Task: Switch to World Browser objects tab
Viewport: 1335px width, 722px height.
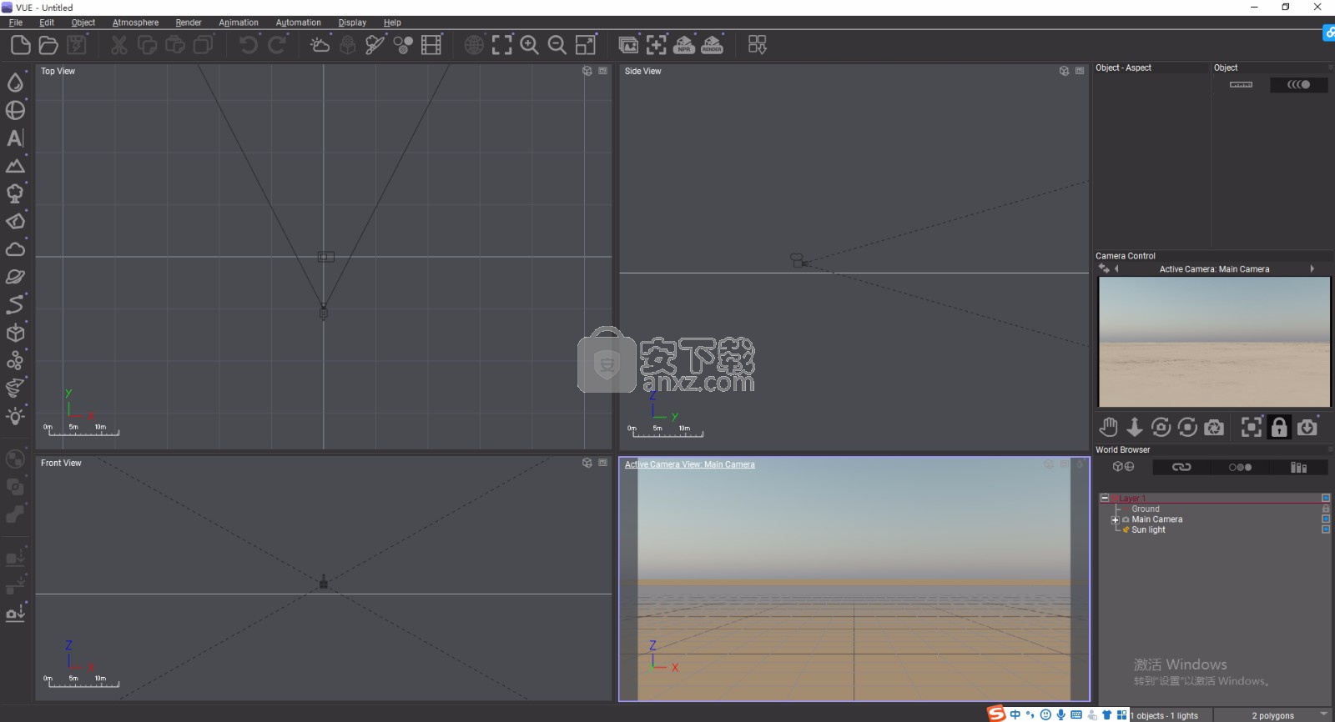Action: tap(1123, 467)
